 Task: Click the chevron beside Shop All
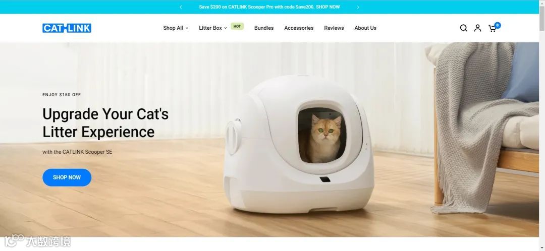pyautogui.click(x=187, y=28)
